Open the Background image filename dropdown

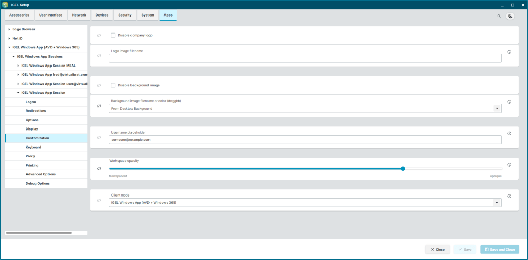coord(497,109)
